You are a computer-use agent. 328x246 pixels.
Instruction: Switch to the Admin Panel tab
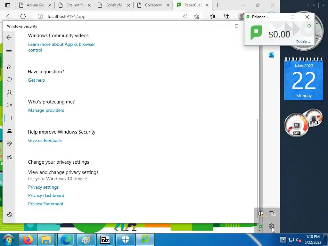(x=35, y=5)
